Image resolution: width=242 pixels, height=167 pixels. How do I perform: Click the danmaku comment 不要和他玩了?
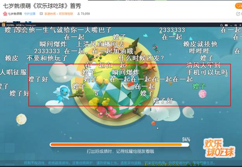[47, 58]
